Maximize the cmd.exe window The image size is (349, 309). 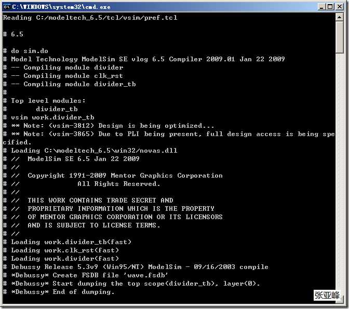click(x=330, y=7)
